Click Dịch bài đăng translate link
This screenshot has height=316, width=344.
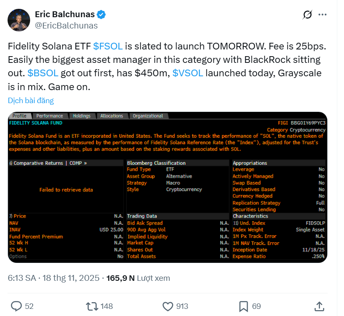[31, 101]
